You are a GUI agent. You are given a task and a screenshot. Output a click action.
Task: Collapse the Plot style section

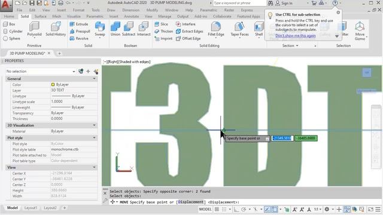pyautogui.click(x=95, y=138)
